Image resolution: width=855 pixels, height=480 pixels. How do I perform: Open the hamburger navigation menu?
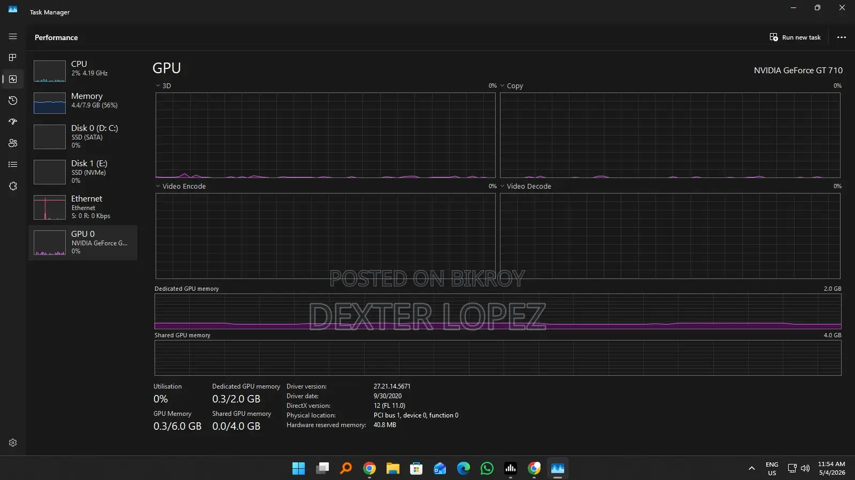point(13,36)
